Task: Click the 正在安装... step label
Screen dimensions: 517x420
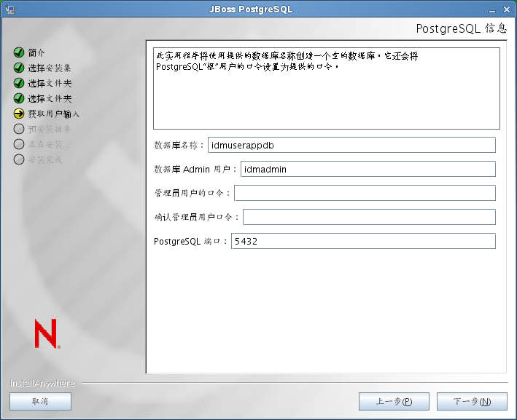Action: click(x=50, y=145)
